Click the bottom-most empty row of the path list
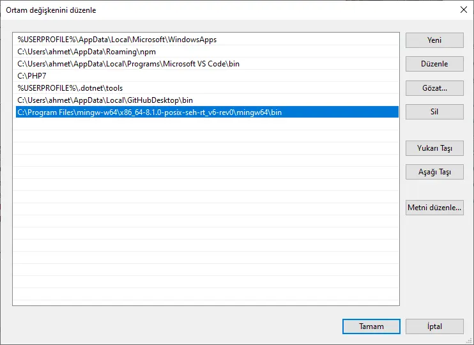Viewport: 474px width, 345px height. tap(204, 298)
